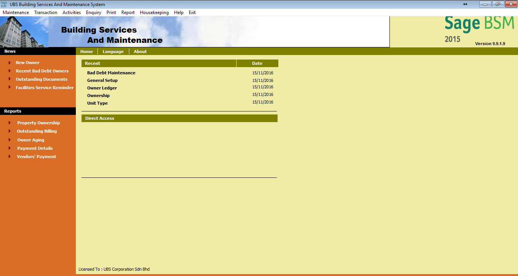Open recent item Ownership
518x276 pixels.
coord(98,96)
